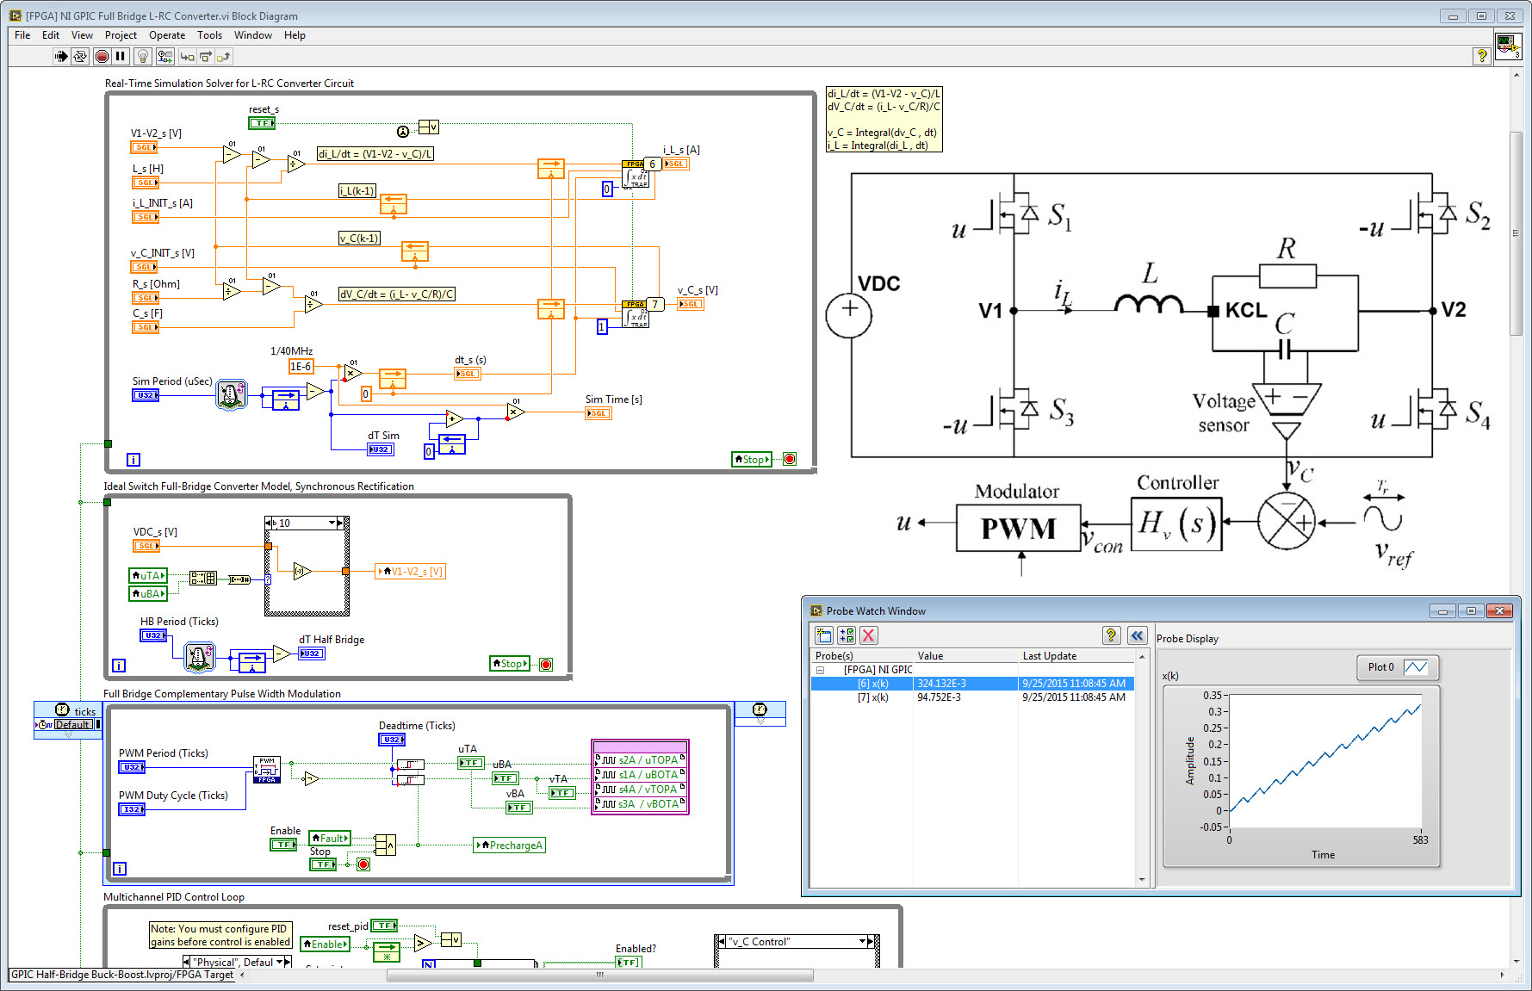Click the vertical scrollbar of block diagram
The image size is (1532, 991).
(x=1517, y=232)
